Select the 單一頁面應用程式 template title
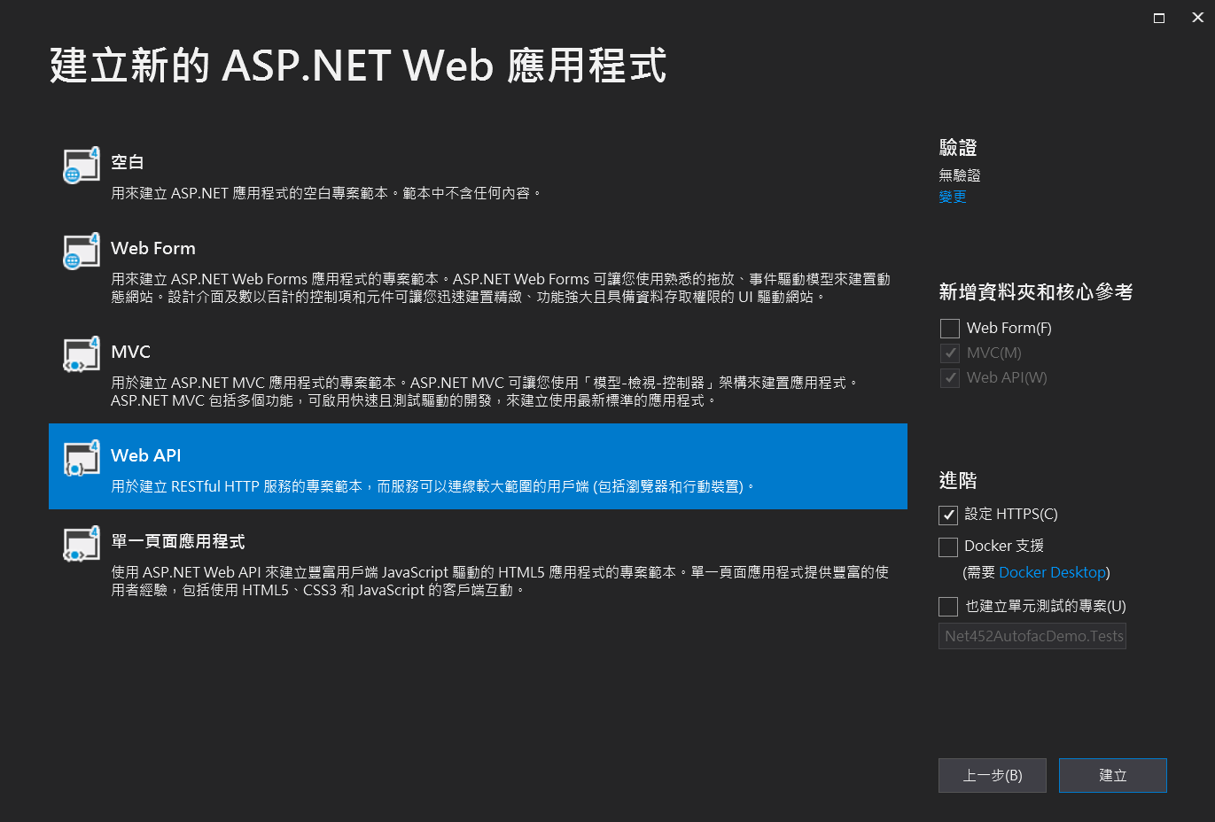Viewport: 1215px width, 822px height. (x=177, y=541)
